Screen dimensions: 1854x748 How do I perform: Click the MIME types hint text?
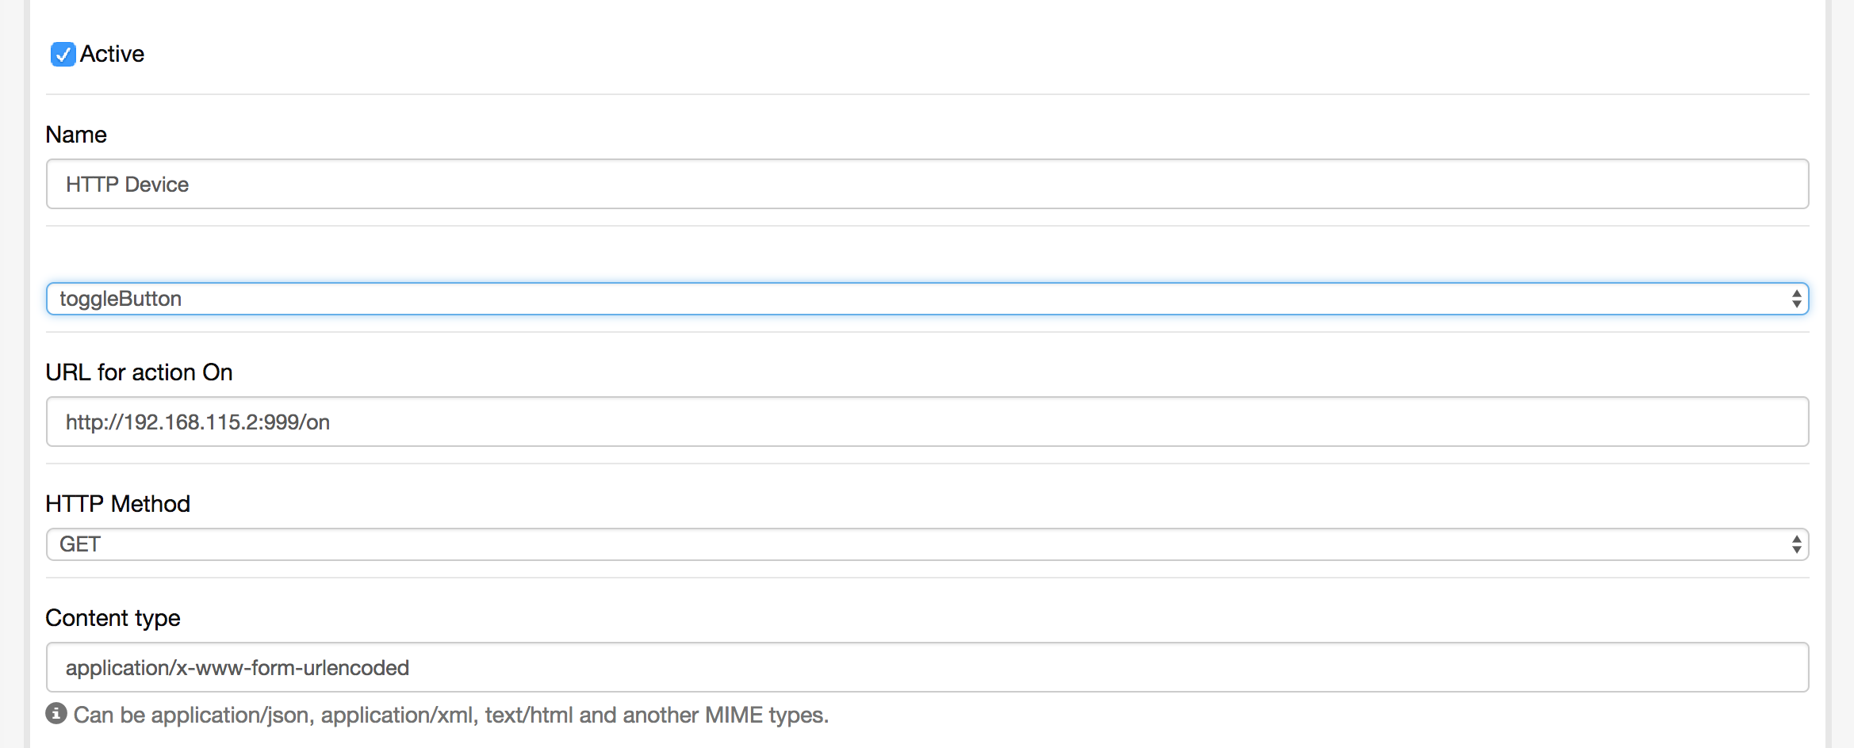[x=450, y=715]
